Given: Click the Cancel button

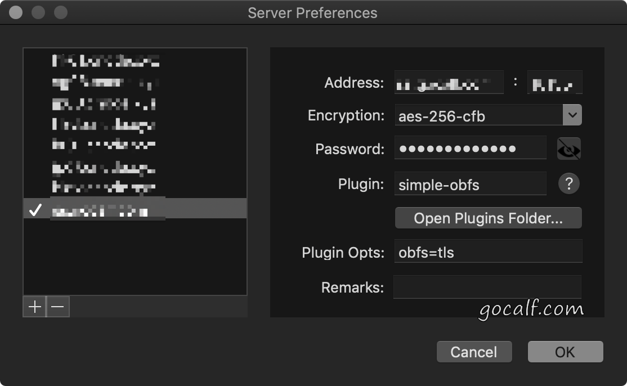Looking at the screenshot, I should pyautogui.click(x=474, y=352).
